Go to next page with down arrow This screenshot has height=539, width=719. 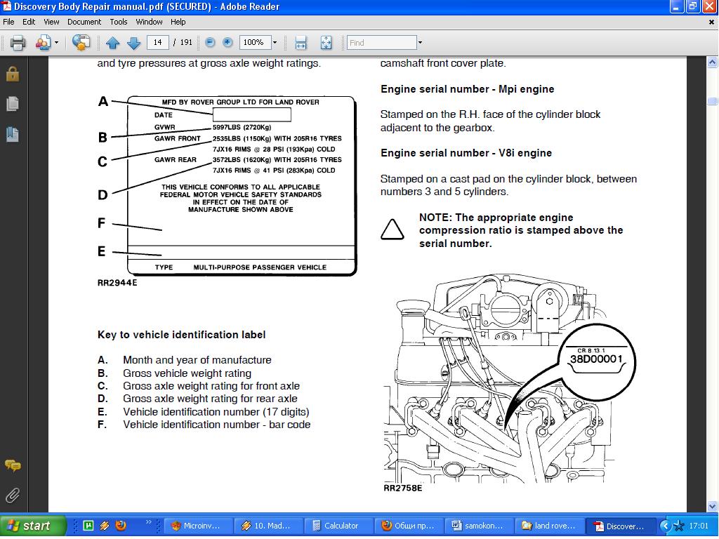[133, 43]
